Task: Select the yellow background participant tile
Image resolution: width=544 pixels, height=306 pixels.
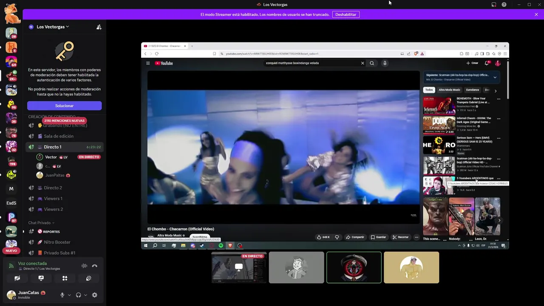Action: 411,267
